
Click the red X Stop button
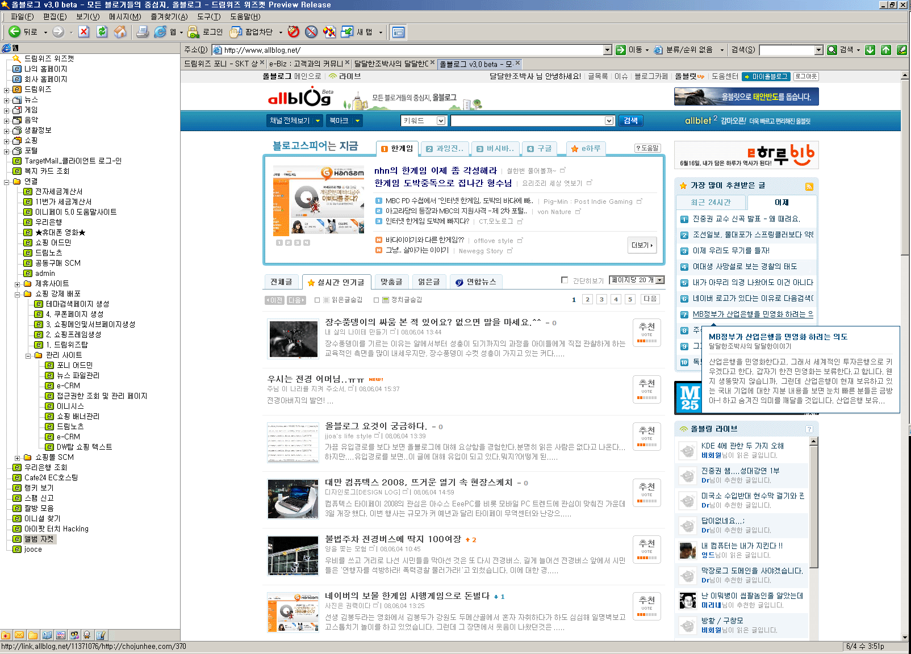coord(84,32)
